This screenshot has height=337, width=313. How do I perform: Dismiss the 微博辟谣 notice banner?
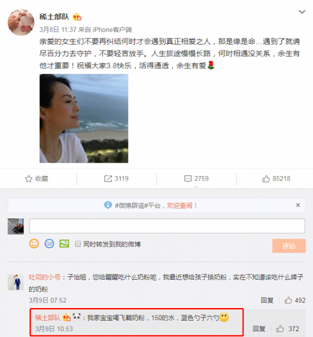click(298, 205)
